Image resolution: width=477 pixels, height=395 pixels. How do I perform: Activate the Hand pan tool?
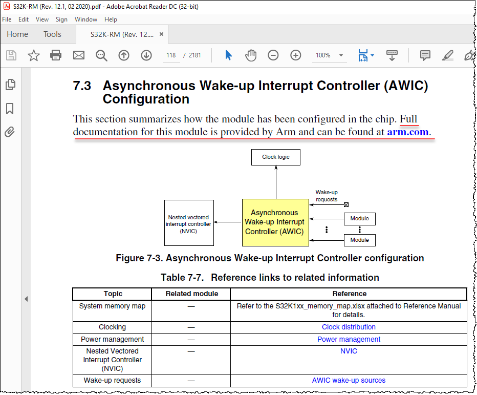point(251,55)
